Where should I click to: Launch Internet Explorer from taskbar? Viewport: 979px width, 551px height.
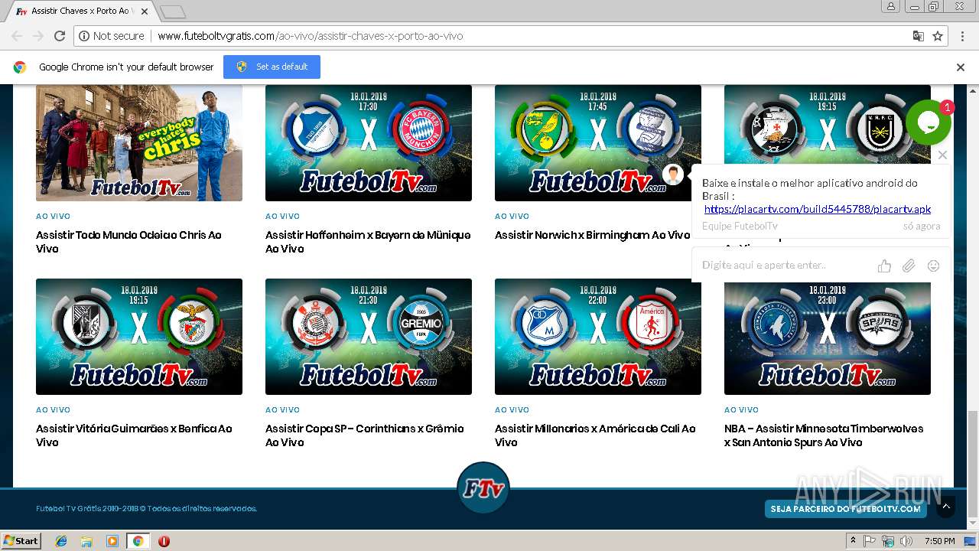point(61,541)
